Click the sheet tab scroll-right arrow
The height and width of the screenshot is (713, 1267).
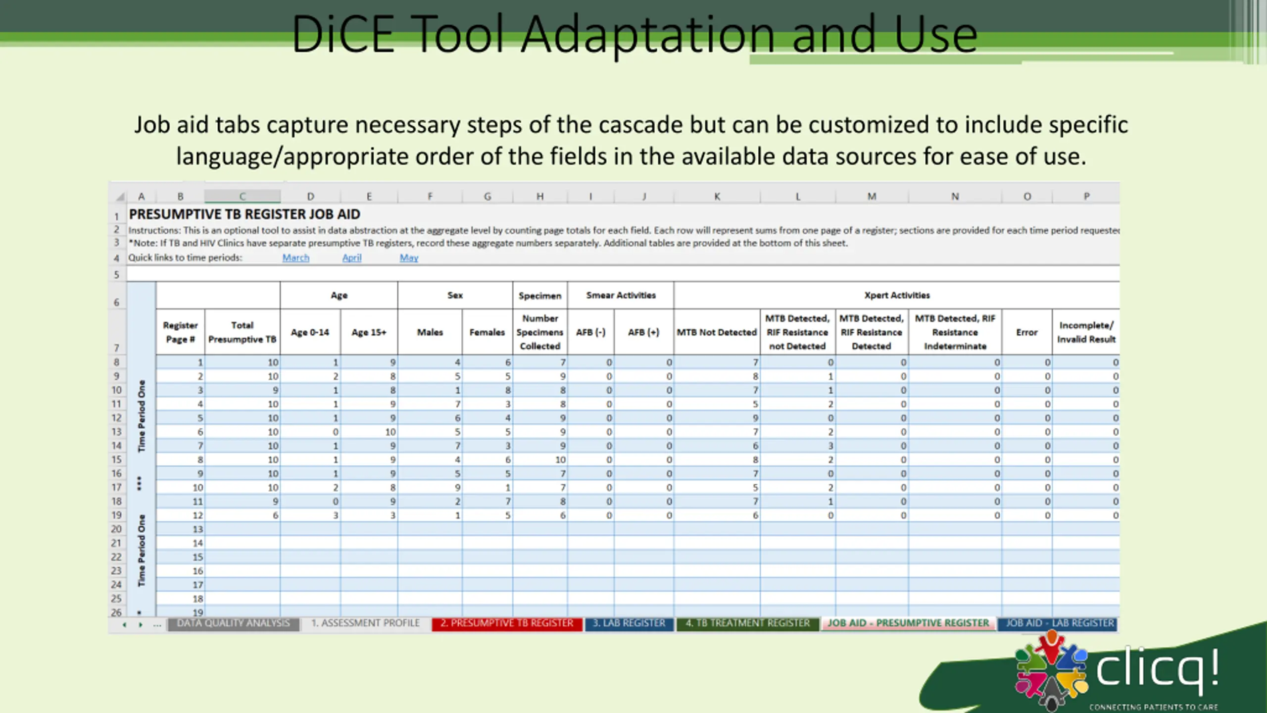click(x=141, y=625)
